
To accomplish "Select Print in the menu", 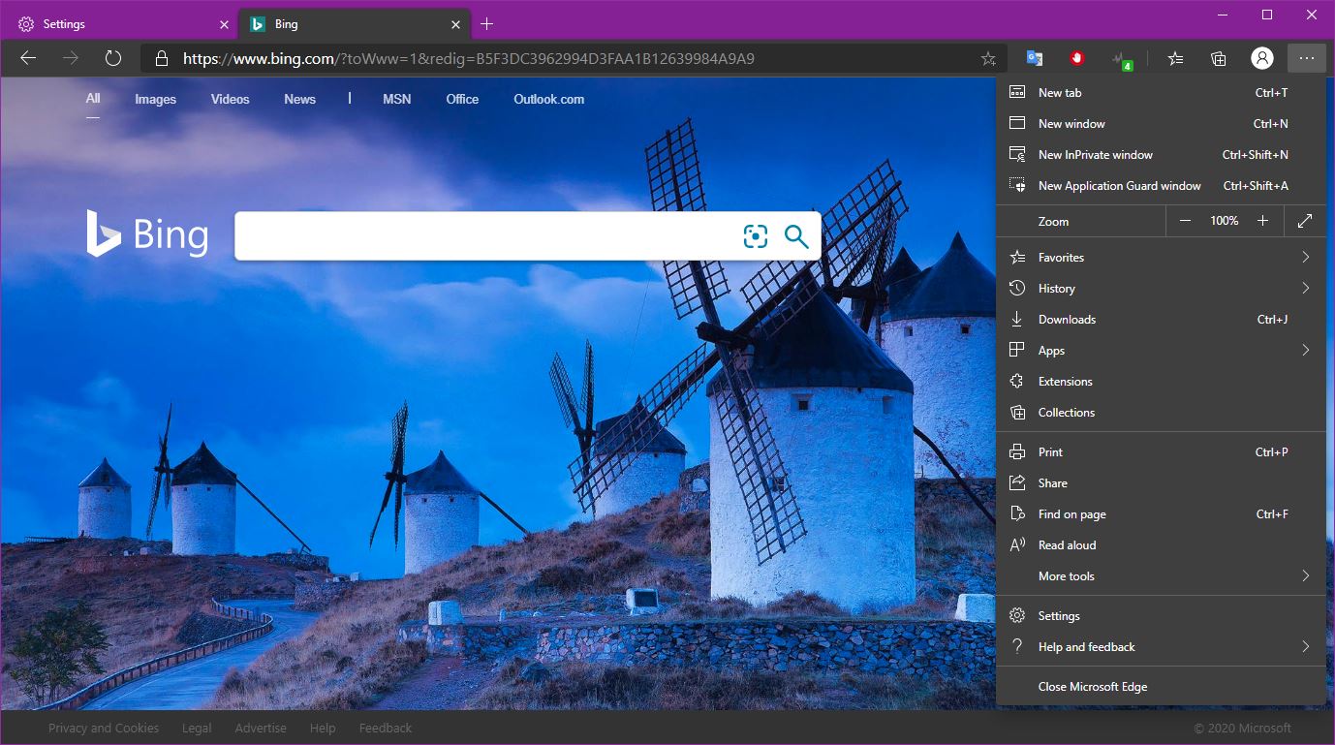I will coord(1161,452).
